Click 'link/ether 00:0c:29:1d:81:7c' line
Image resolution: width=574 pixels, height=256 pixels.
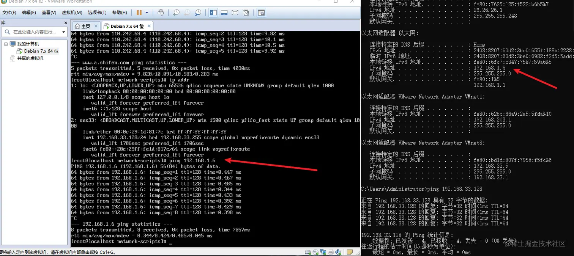pyautogui.click(x=155, y=132)
